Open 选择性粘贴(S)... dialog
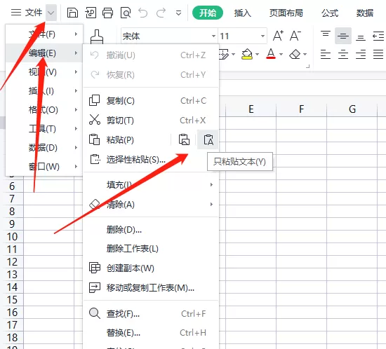The width and height of the screenshot is (386, 349). (x=151, y=160)
